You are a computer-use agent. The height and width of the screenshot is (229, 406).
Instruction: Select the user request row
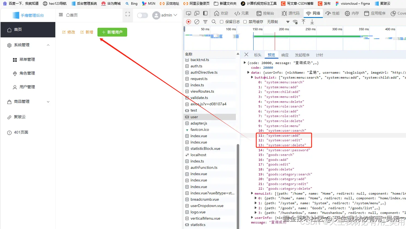(x=210, y=117)
